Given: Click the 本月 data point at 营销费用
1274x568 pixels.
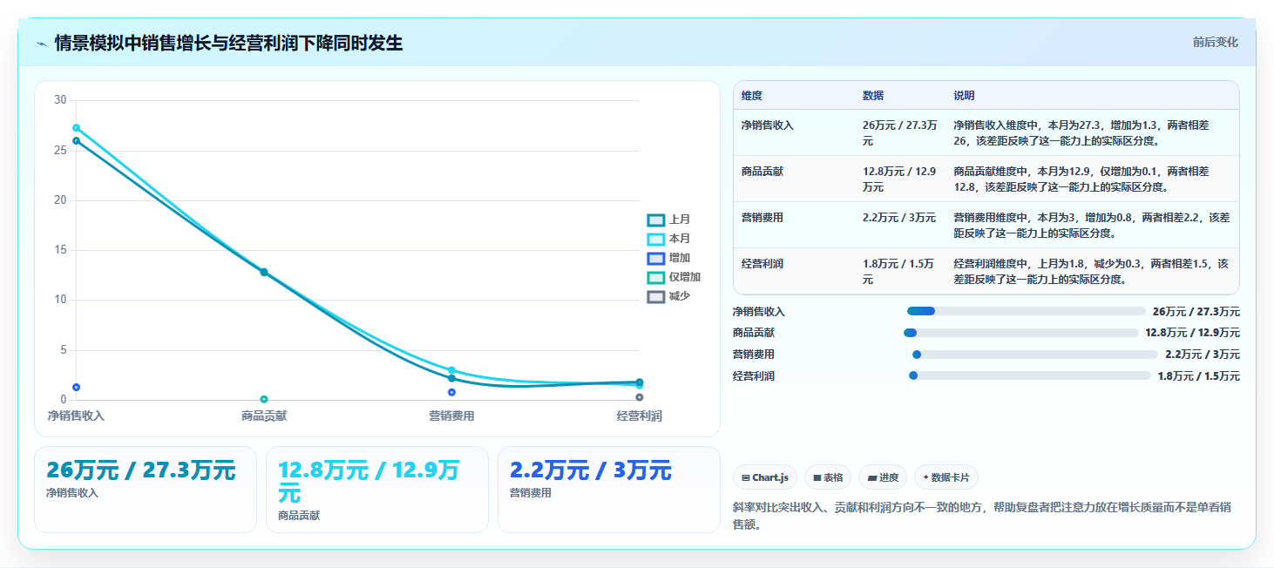Looking at the screenshot, I should [x=451, y=370].
